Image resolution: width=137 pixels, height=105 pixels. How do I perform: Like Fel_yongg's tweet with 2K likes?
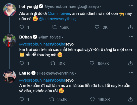97,27
